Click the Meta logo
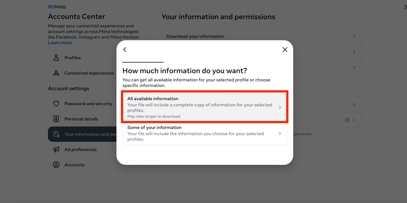 click(x=57, y=7)
